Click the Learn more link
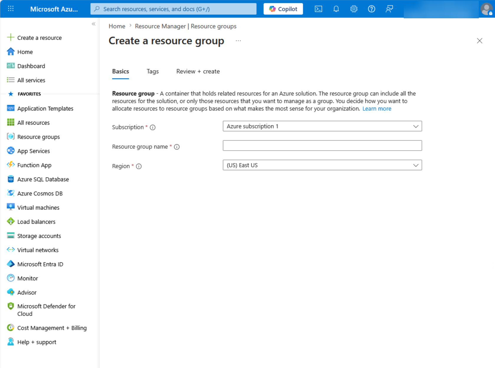Screen dimensions: 495x368 click(377, 109)
